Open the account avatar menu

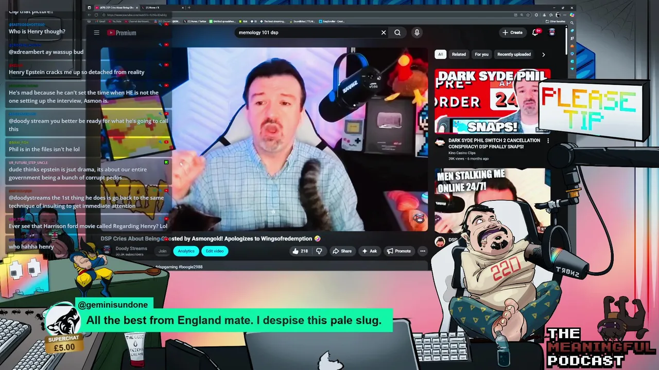pyautogui.click(x=552, y=32)
